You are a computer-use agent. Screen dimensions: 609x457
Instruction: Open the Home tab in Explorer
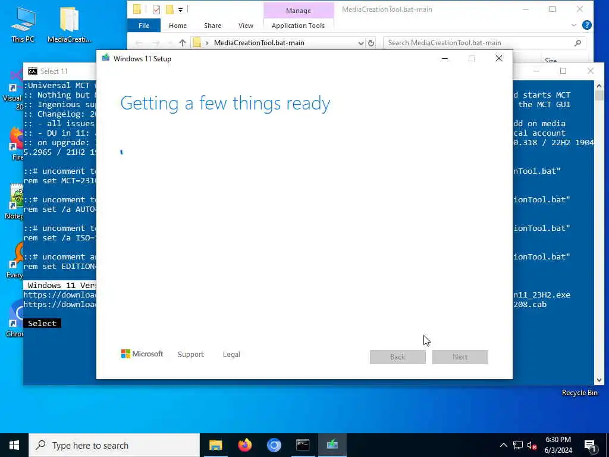coord(178,26)
